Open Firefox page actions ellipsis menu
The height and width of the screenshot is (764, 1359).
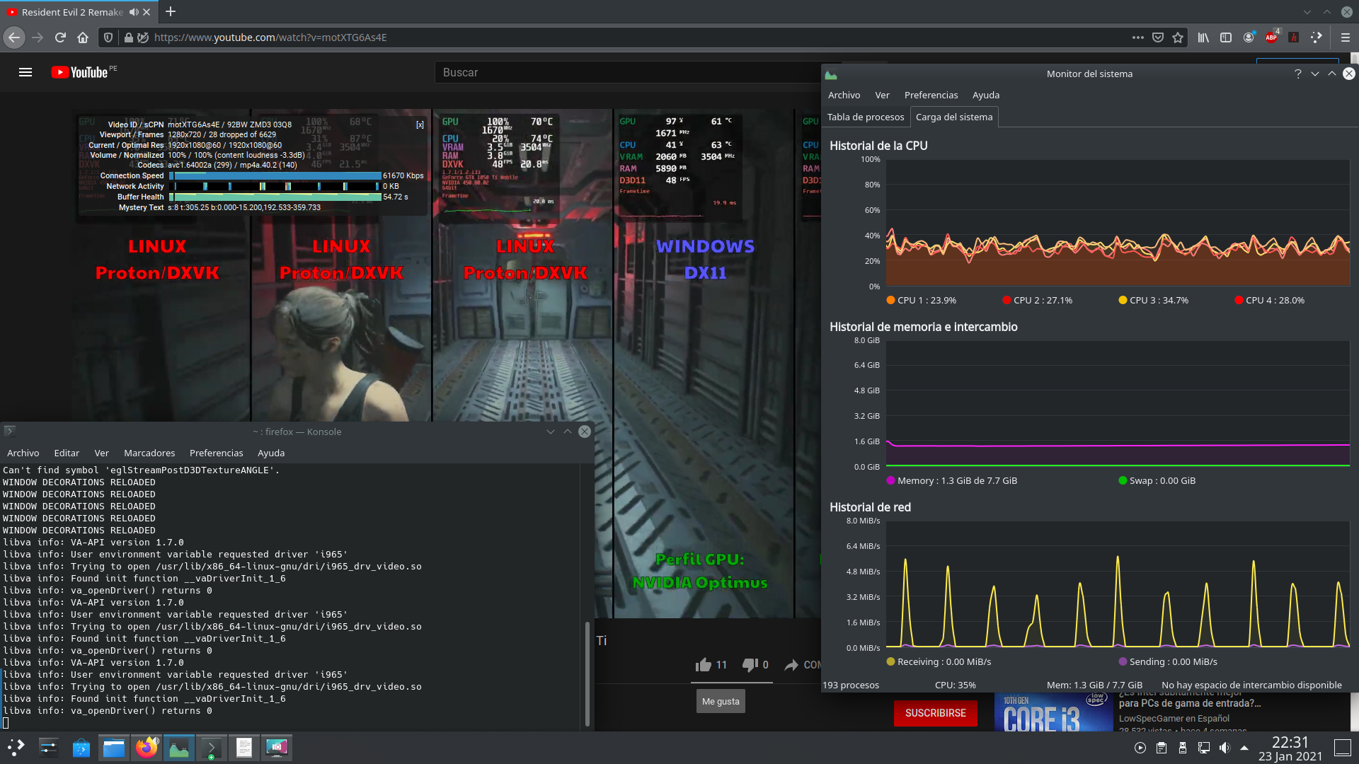click(x=1137, y=37)
